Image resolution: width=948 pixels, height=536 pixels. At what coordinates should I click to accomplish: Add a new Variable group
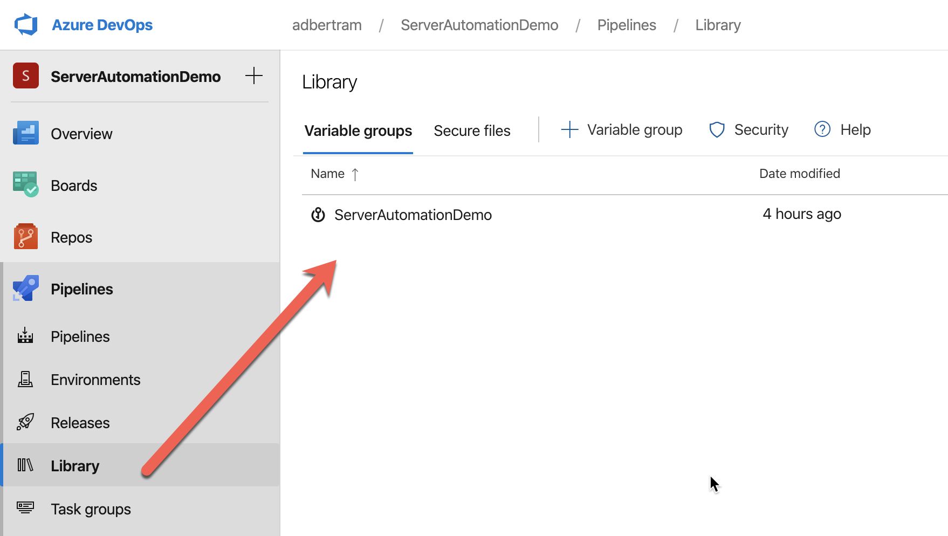[622, 130]
